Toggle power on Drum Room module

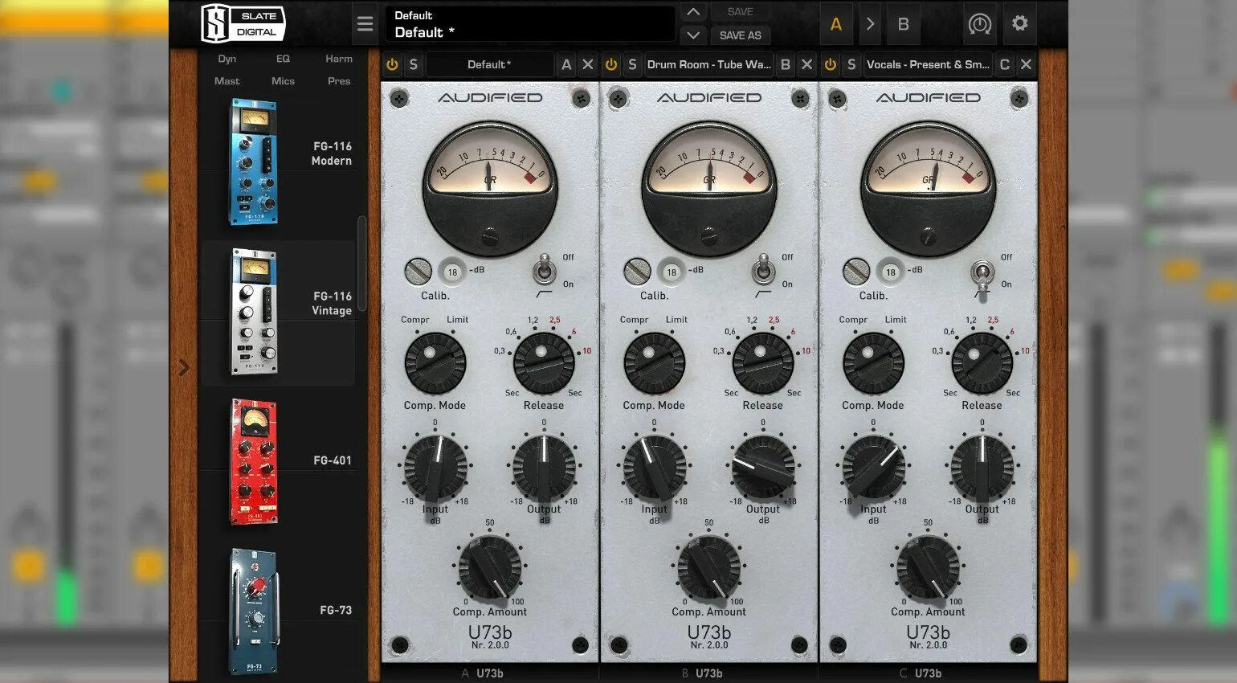tap(611, 64)
